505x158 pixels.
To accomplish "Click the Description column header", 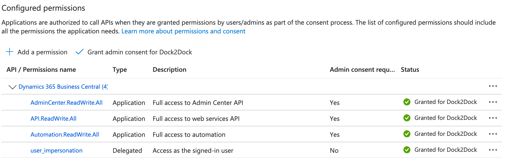I will tap(169, 70).
